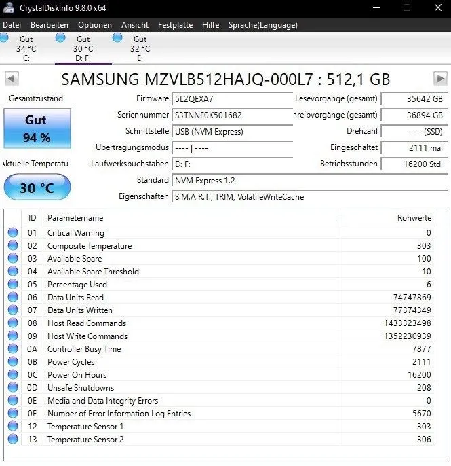The image size is (451, 466).
Task: Click the Lesevorgänge value 35642 GB
Action: (414, 99)
